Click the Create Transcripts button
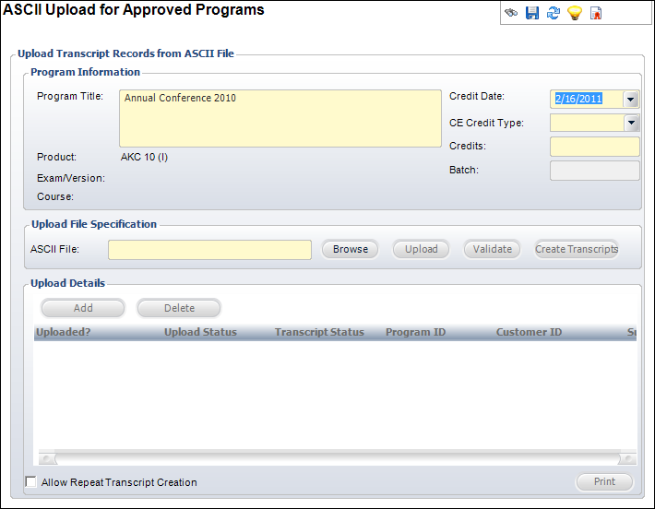This screenshot has height=509, width=655. pos(577,249)
